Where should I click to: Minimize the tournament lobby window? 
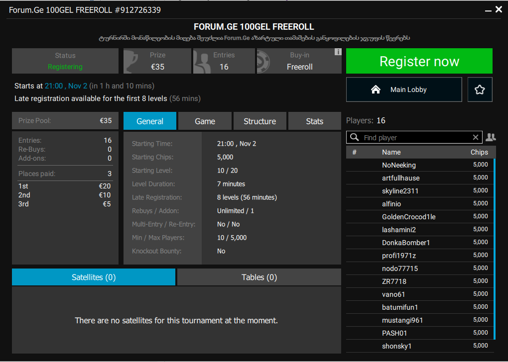coord(488,10)
